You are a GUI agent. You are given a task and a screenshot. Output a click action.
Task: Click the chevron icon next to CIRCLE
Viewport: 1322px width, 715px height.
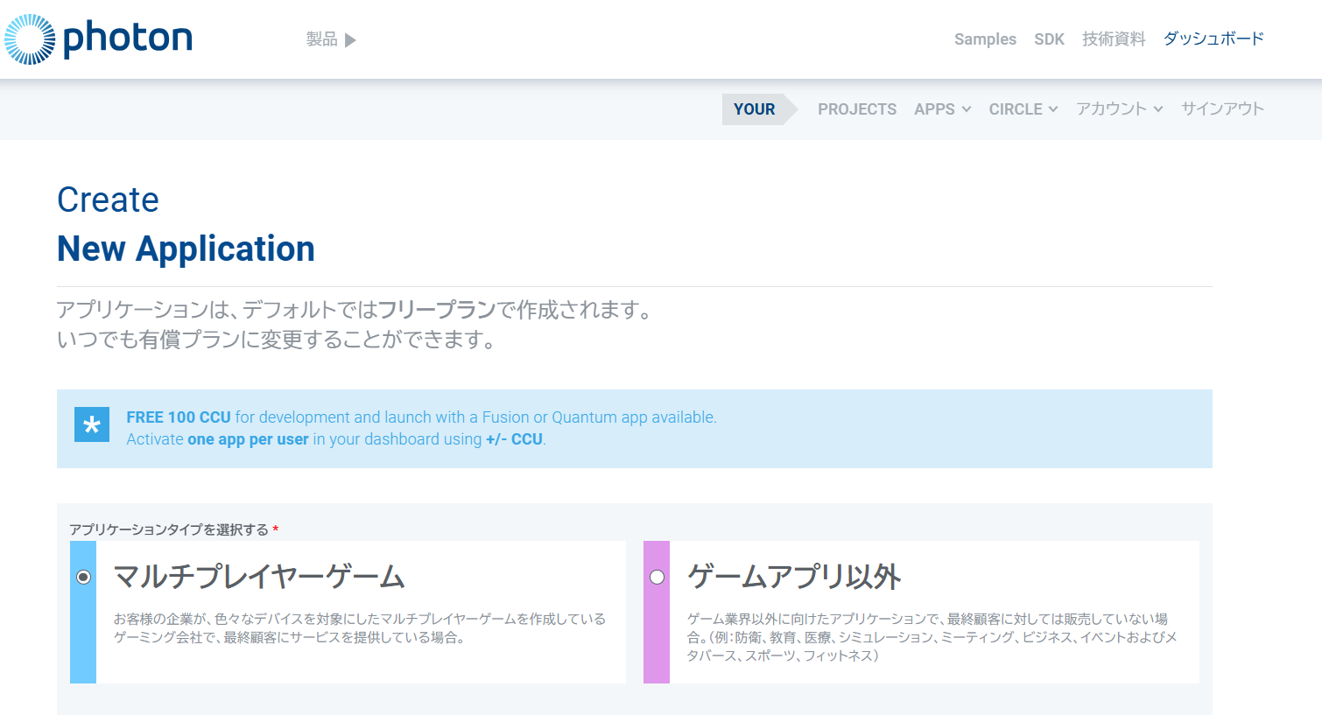pyautogui.click(x=1053, y=109)
